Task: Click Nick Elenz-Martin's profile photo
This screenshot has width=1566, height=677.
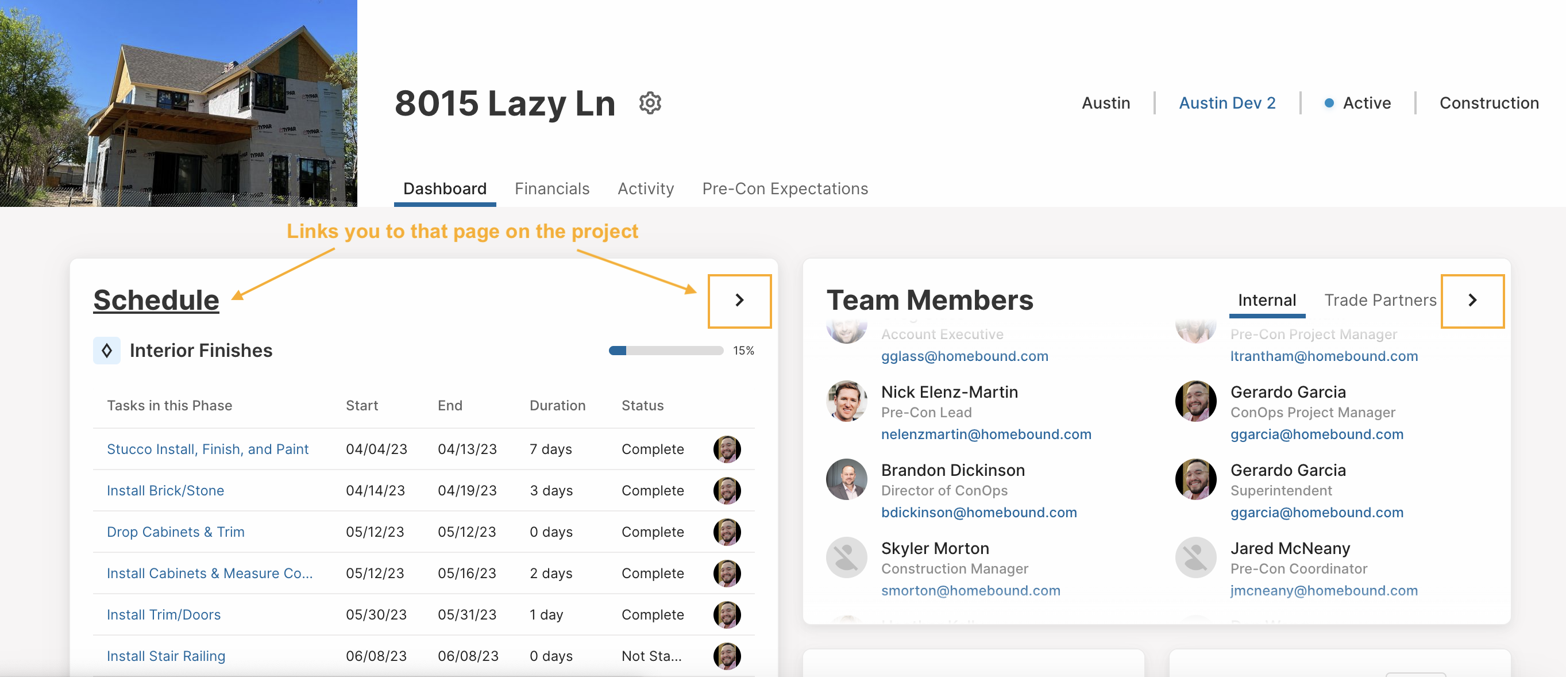Action: coord(846,402)
